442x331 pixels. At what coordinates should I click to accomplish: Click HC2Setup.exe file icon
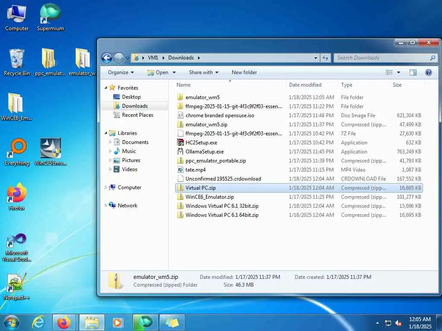click(180, 142)
